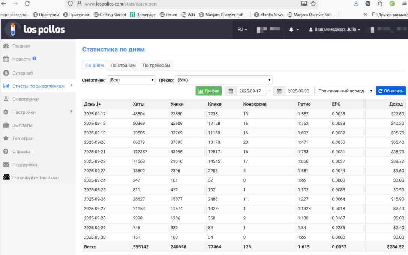Open the notifications bell menu
Screen dimensions: 408x255
(294, 30)
